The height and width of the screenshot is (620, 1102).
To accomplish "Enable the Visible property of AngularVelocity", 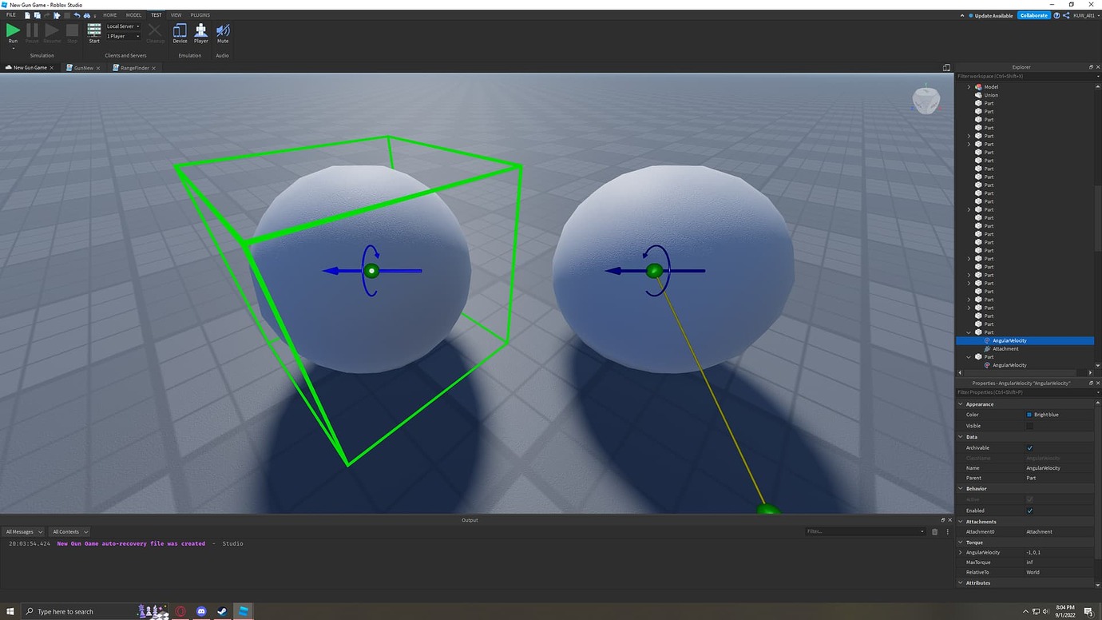I will 1029,425.
